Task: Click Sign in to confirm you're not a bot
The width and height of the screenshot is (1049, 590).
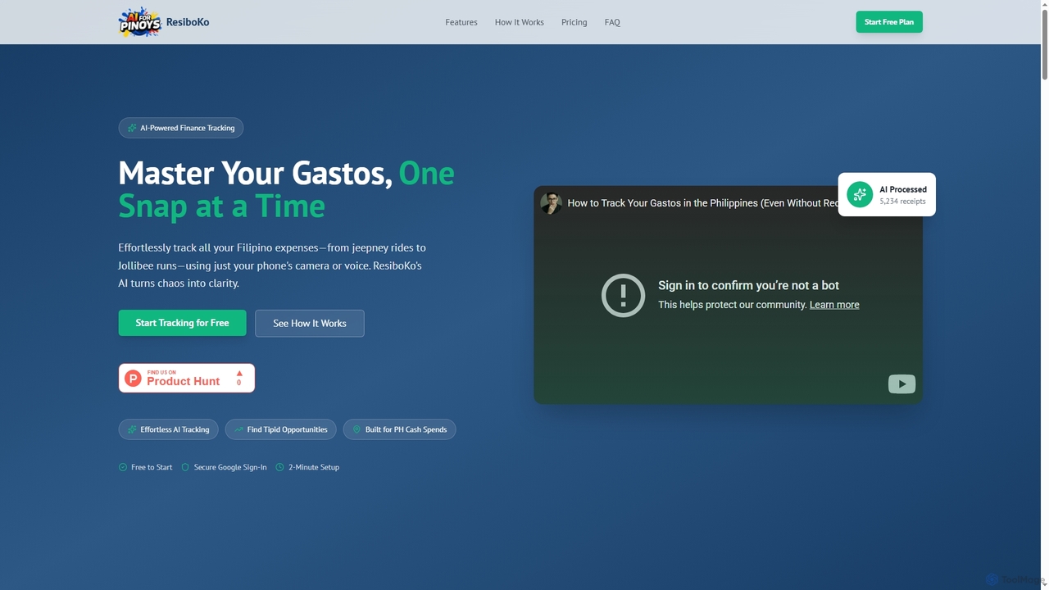Action: (748, 285)
